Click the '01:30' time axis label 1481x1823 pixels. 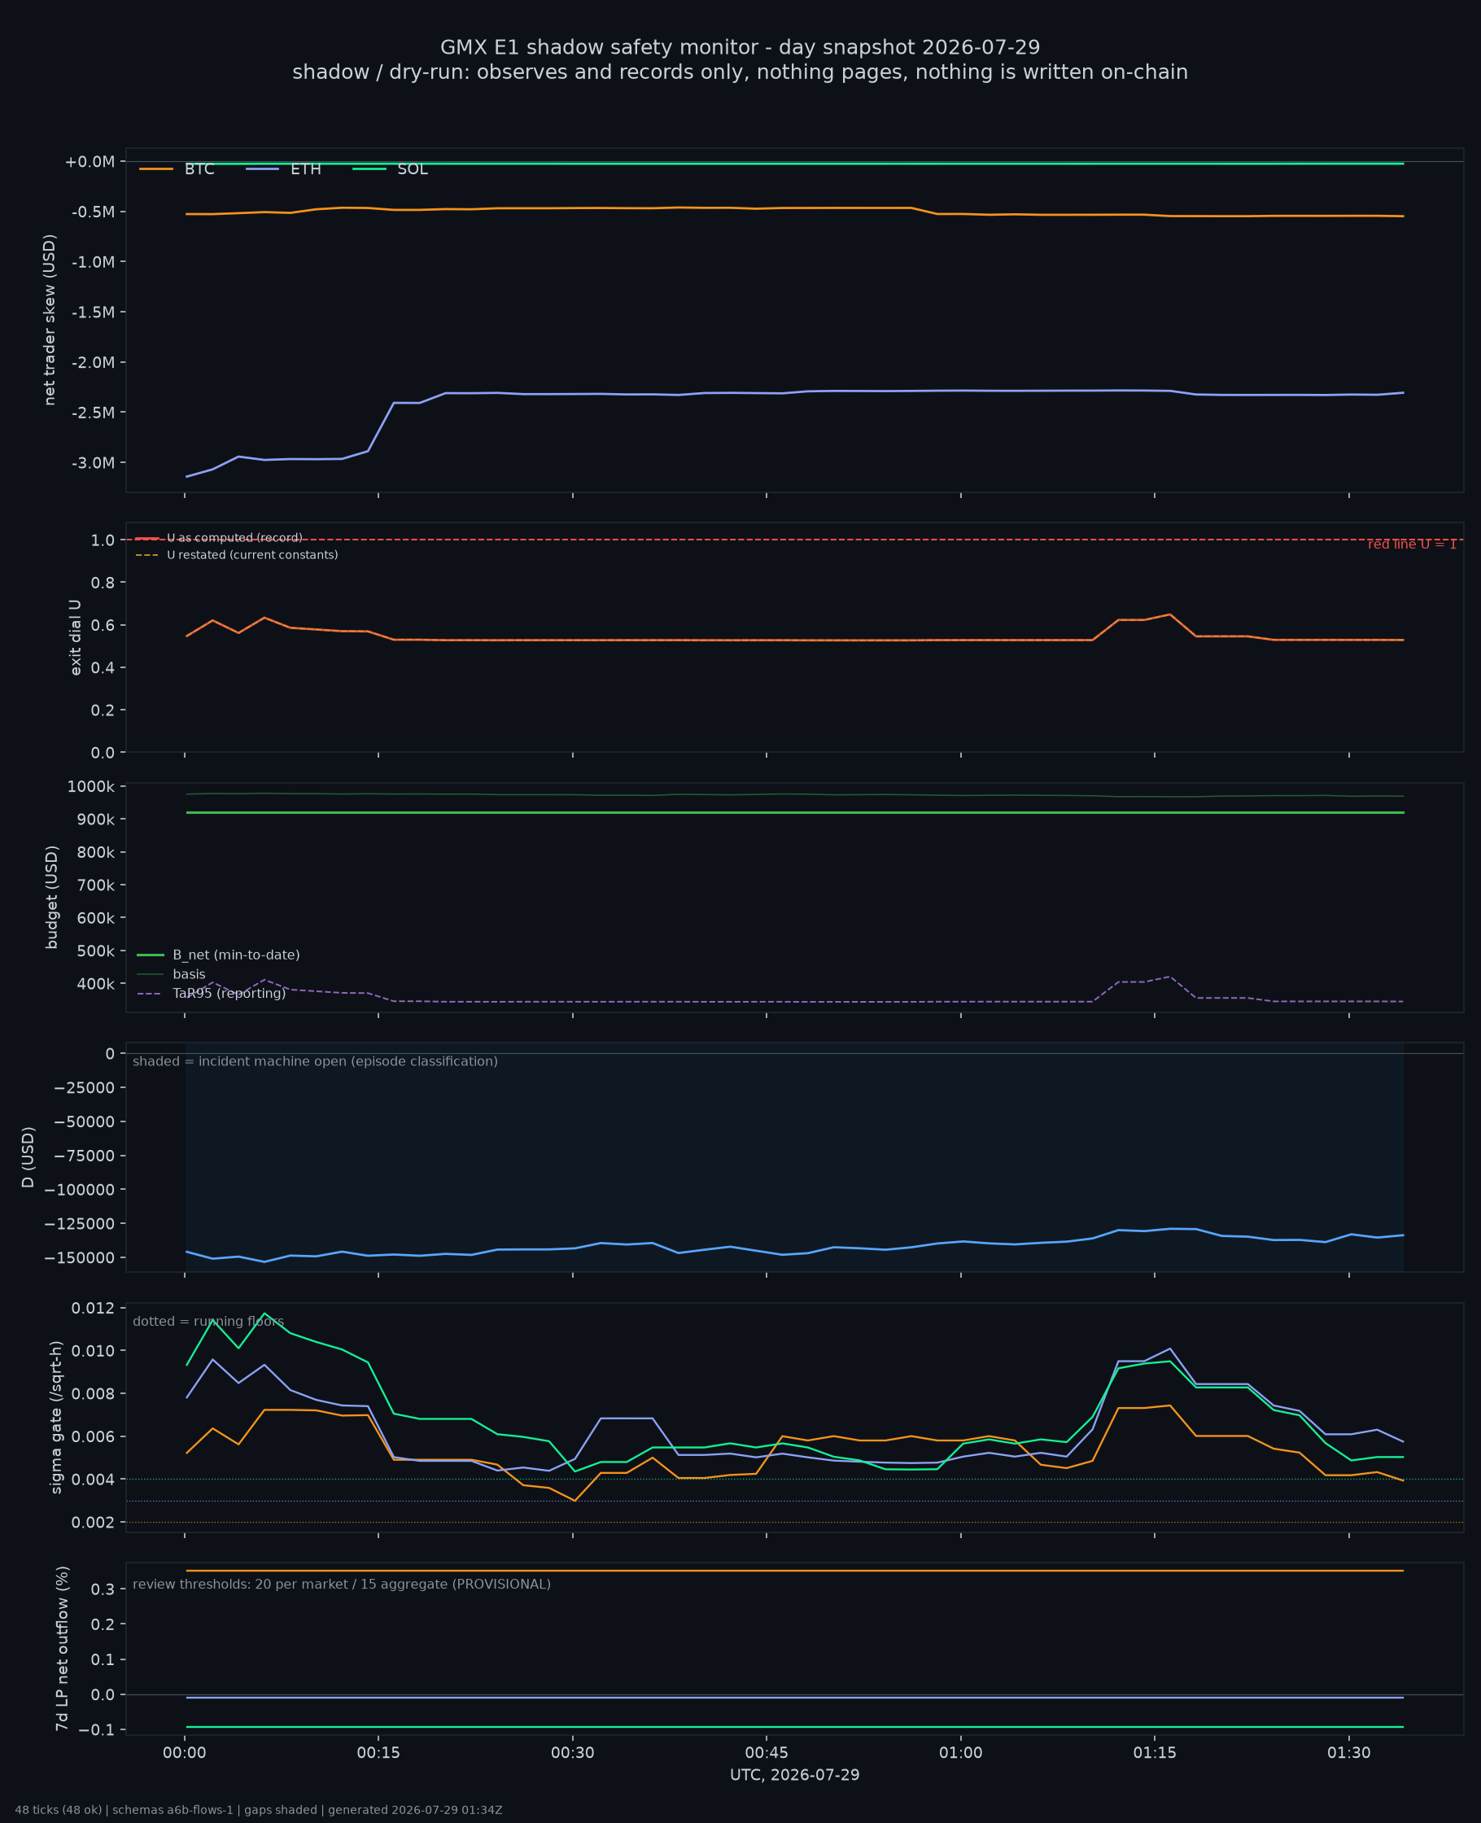pos(1349,1753)
